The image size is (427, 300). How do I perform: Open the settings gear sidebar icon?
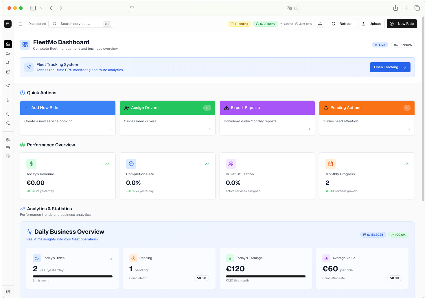pos(8,140)
